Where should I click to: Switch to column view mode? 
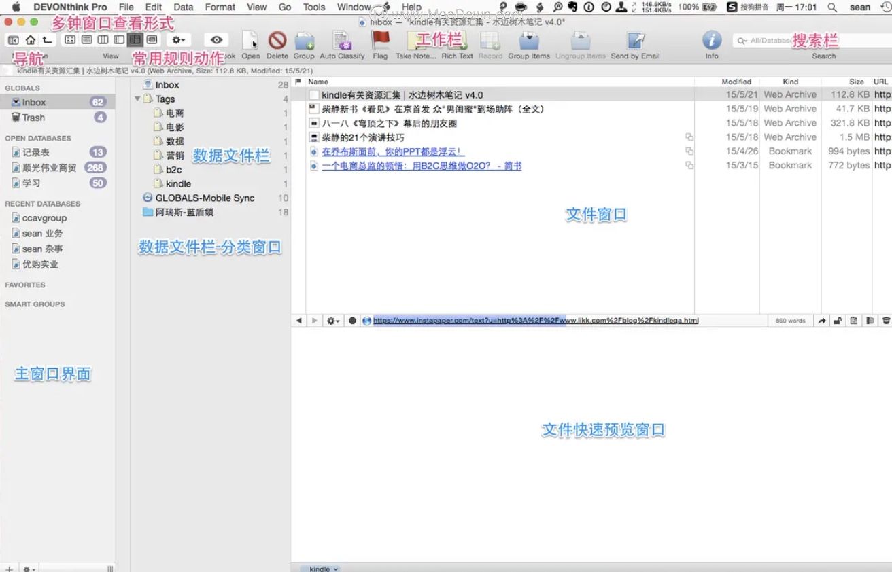pos(103,40)
